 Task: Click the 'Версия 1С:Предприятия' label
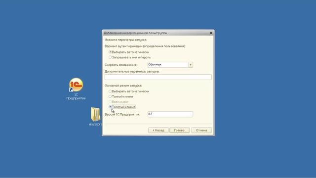(122, 114)
